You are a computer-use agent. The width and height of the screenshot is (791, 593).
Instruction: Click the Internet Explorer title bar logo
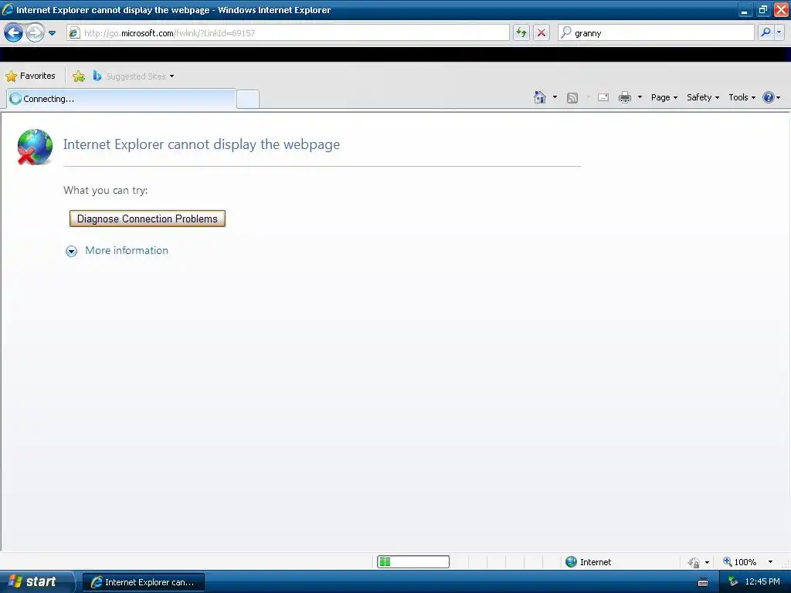point(8,9)
